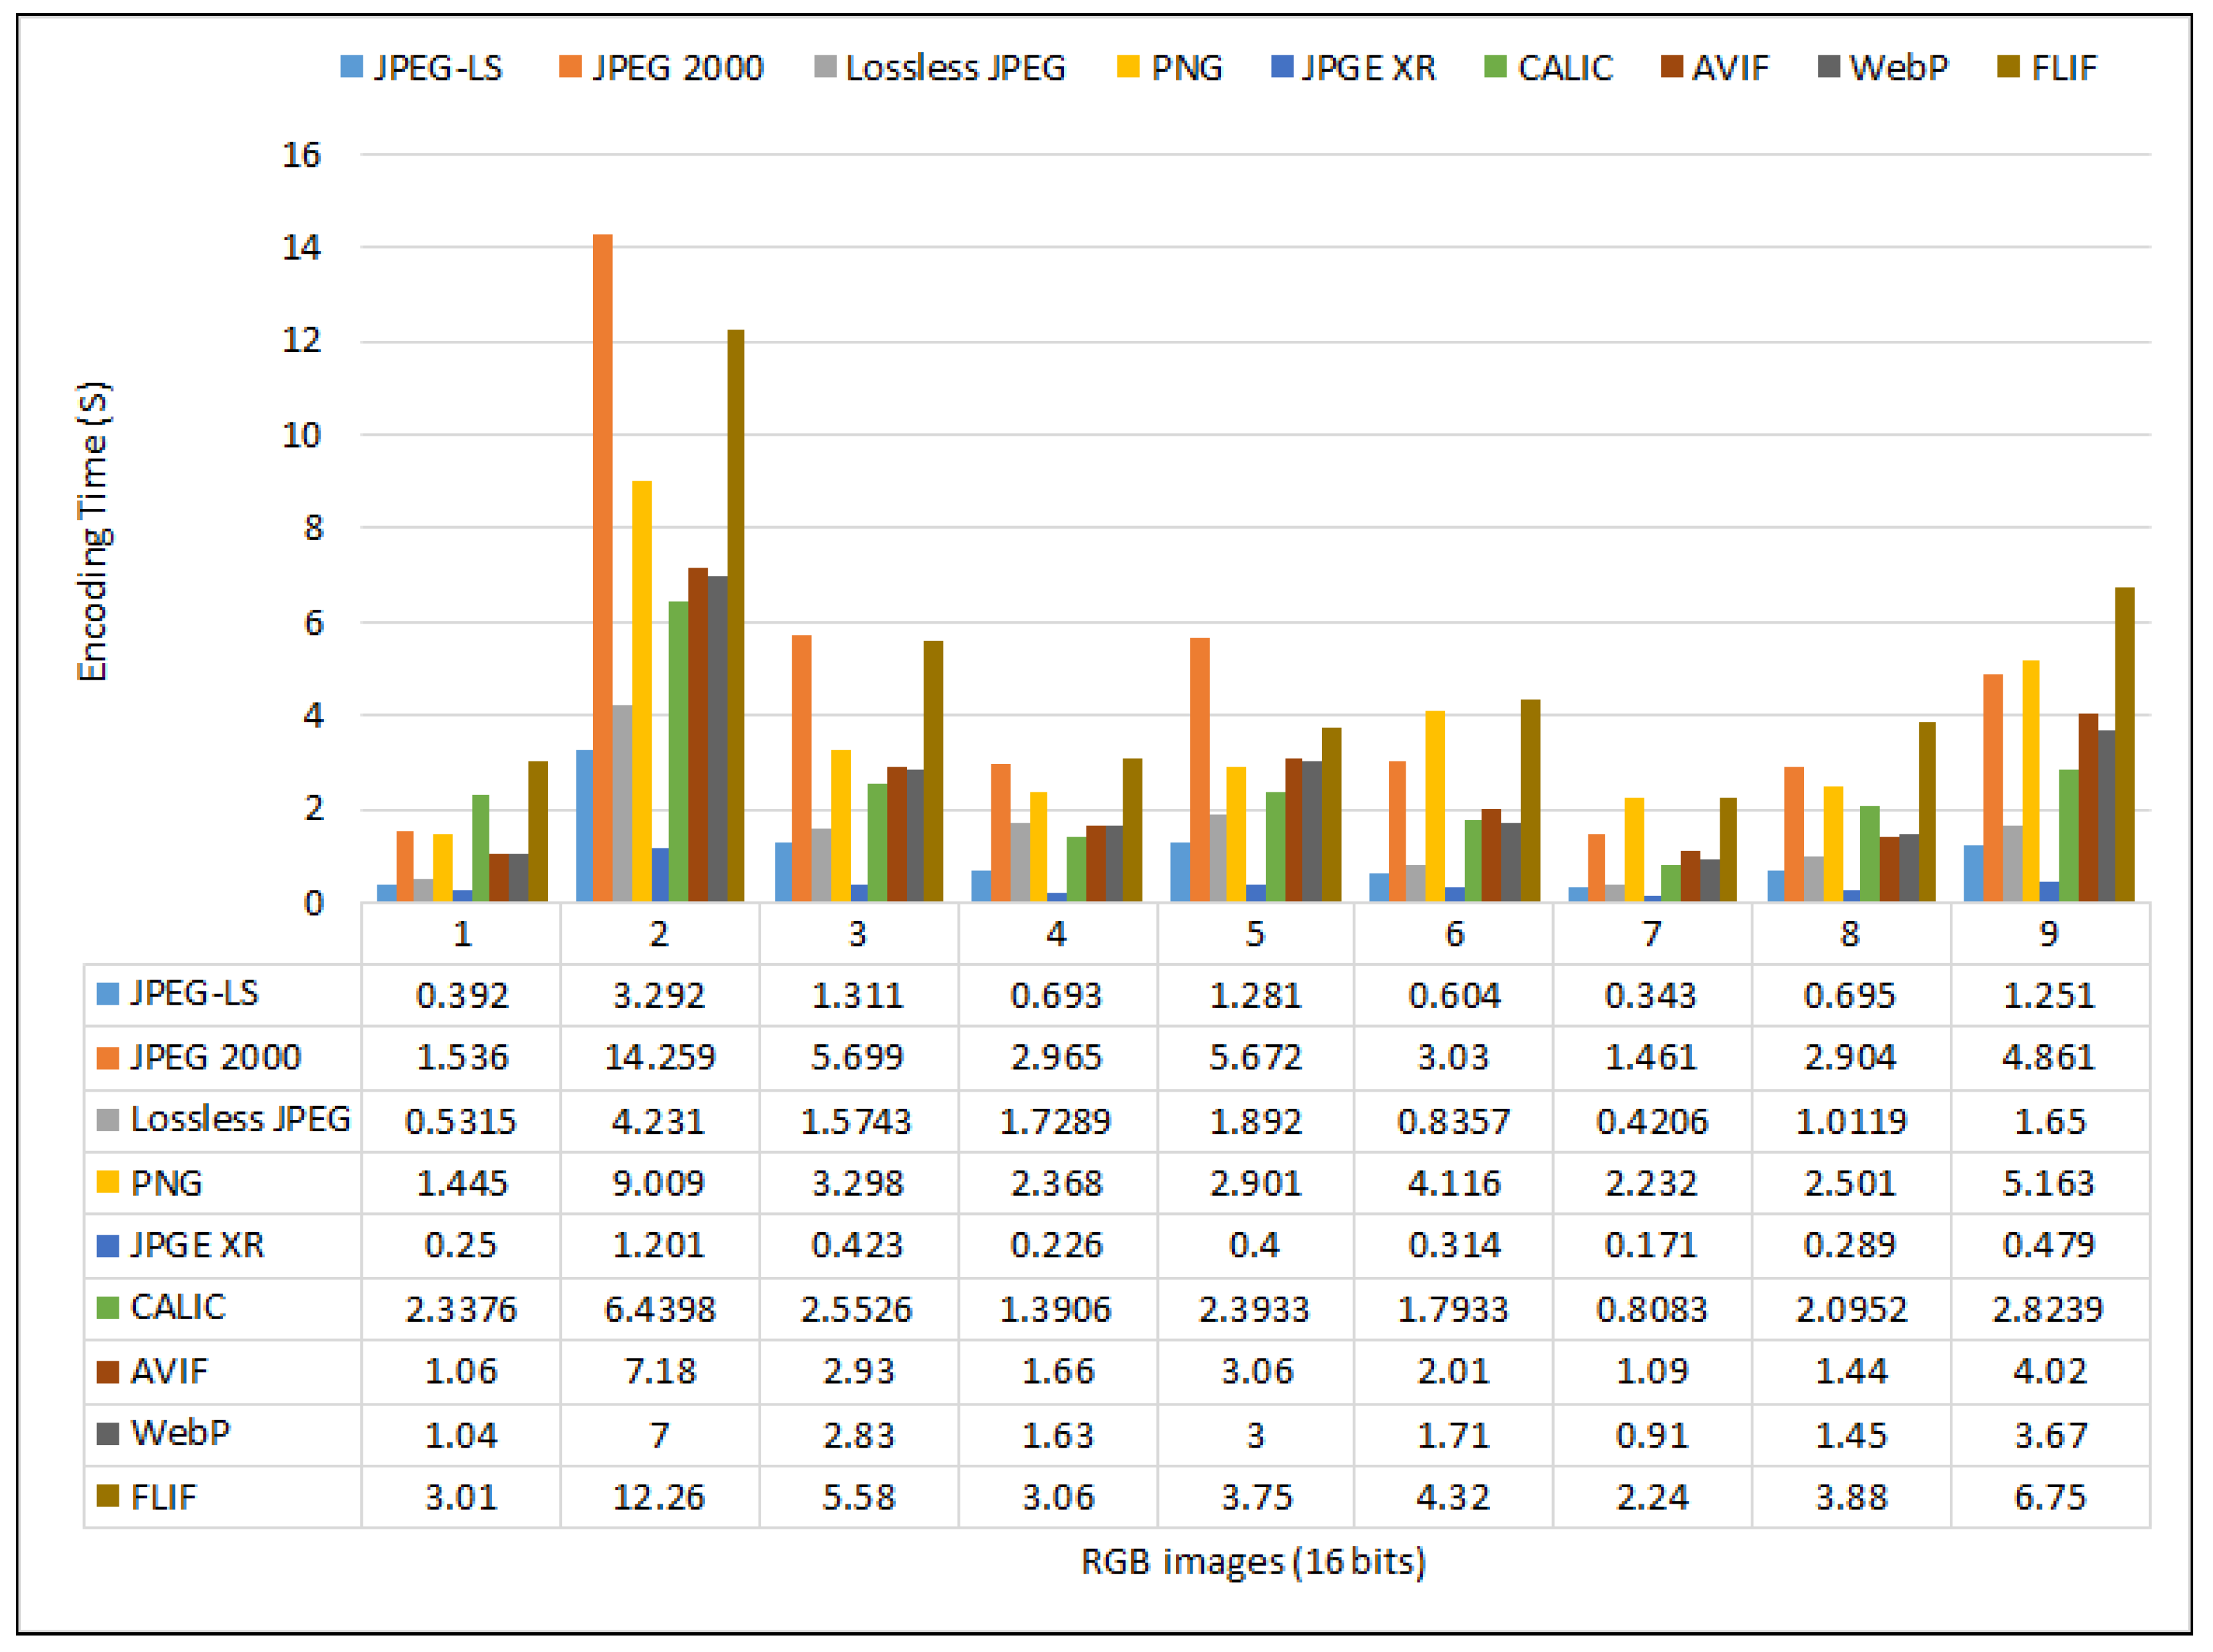Click category label 5 on x-axis
The width and height of the screenshot is (2213, 1652).
[x=1255, y=934]
